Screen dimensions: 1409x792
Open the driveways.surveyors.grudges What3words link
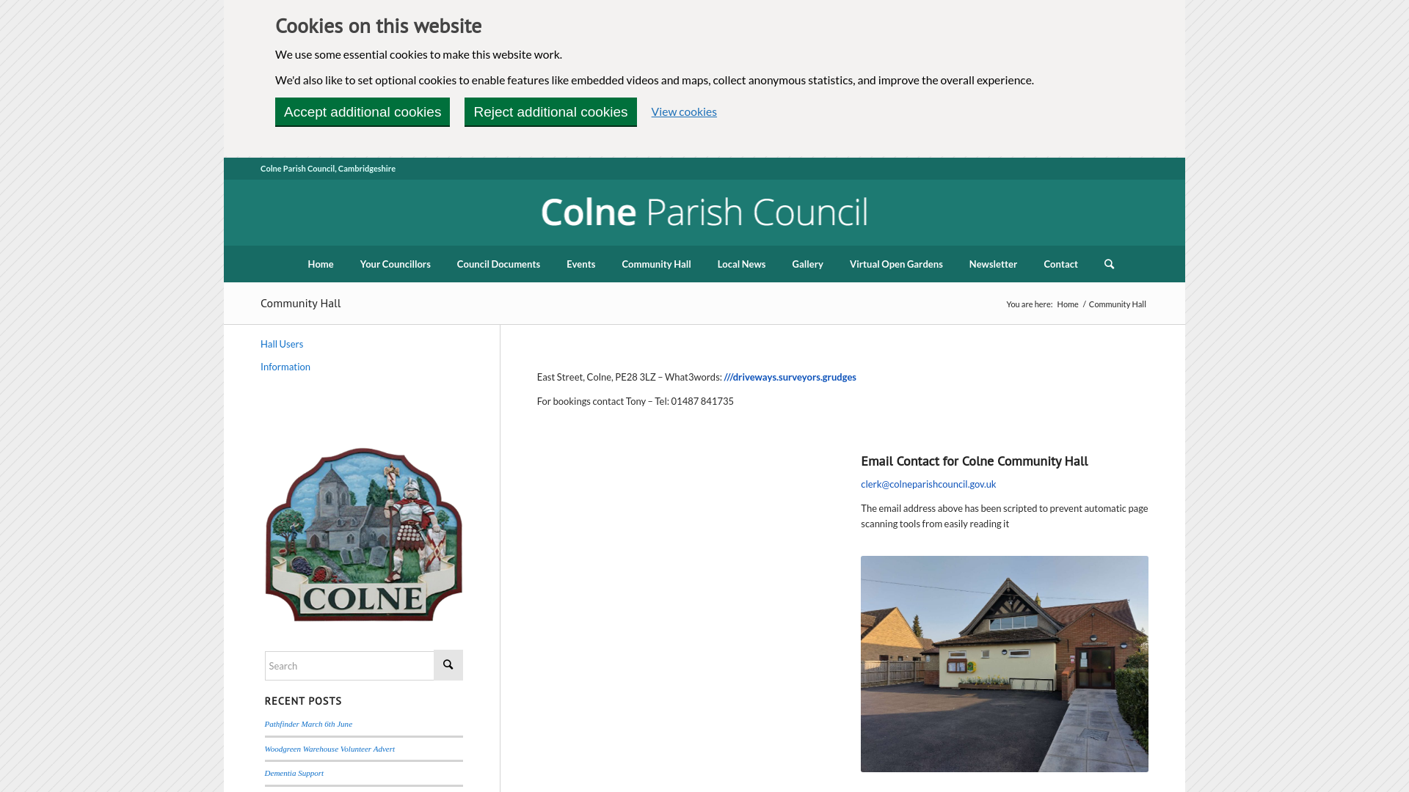pos(790,377)
